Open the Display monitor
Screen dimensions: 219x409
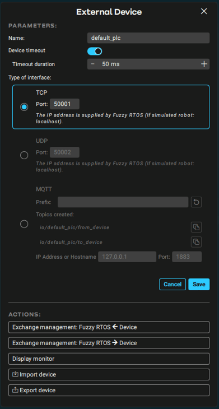click(x=109, y=359)
